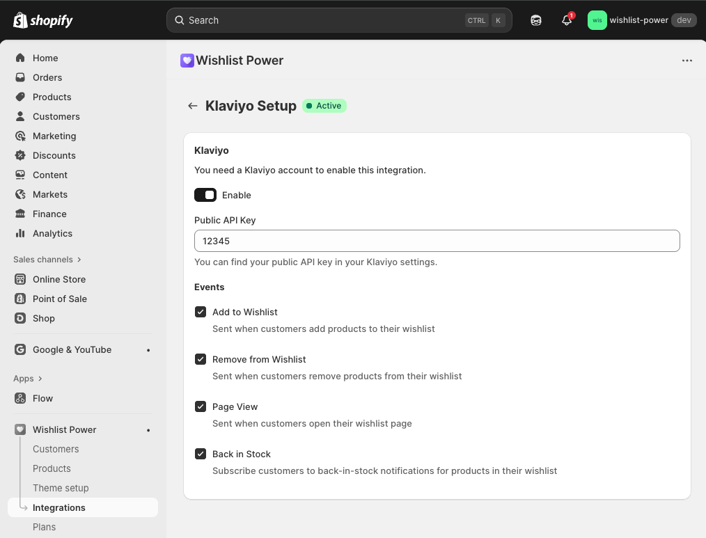Click the Discounts badge icon

(x=20, y=155)
